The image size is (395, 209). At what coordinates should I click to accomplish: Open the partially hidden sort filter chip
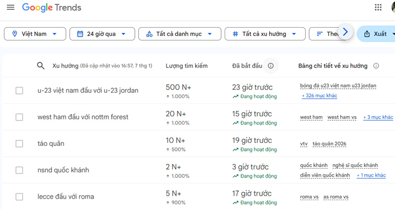coord(325,34)
